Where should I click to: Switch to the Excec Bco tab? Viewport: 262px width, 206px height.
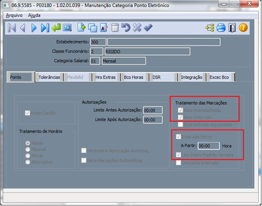tap(221, 77)
